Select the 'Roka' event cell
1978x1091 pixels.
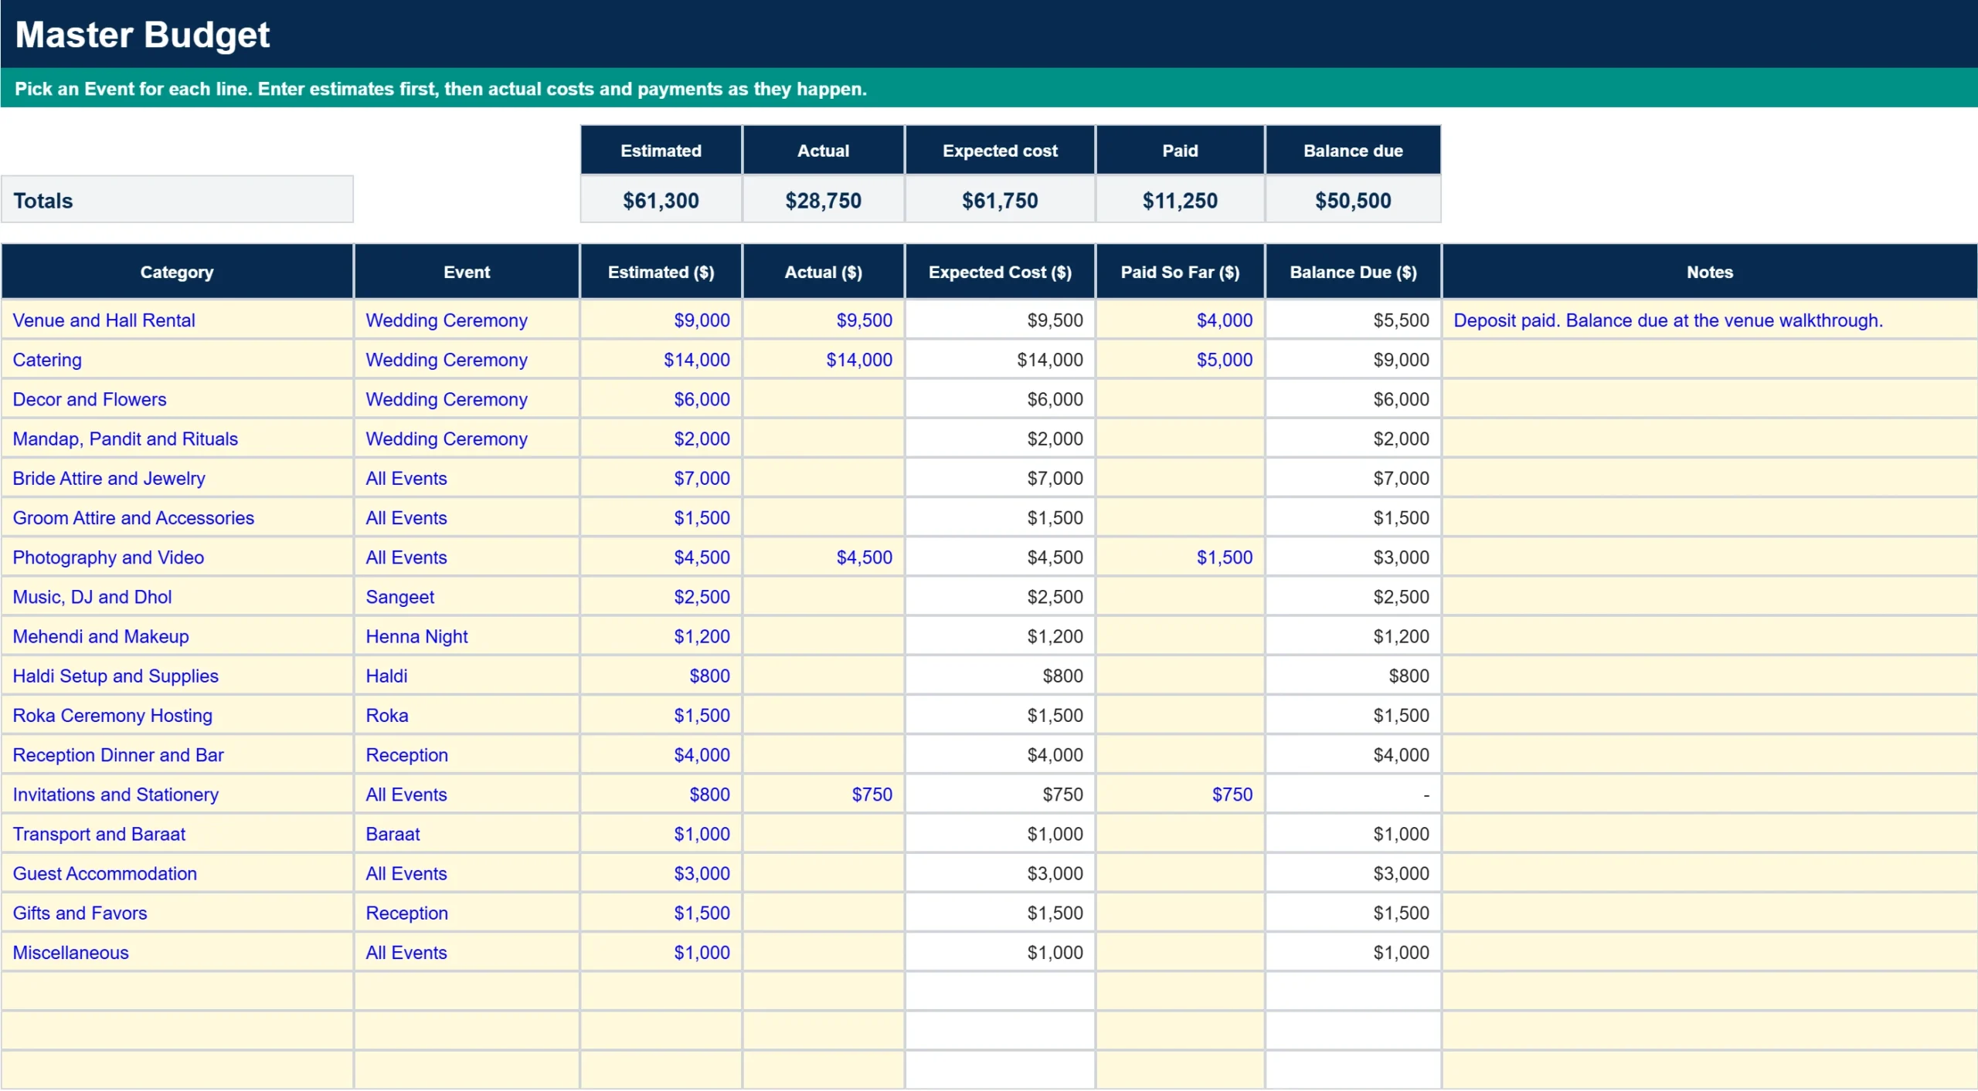click(467, 715)
